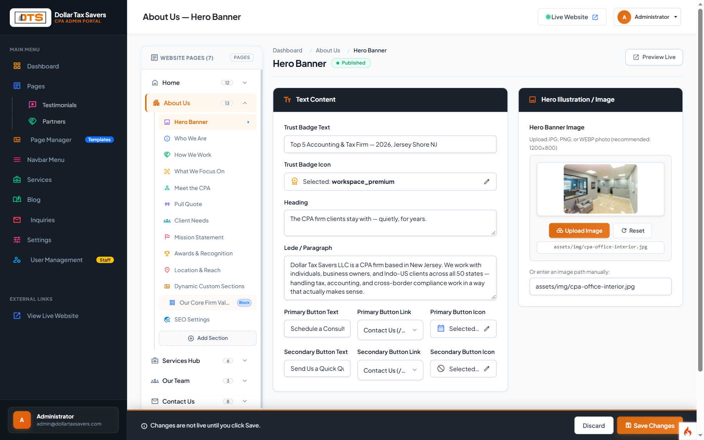
Task: Click the Trust Badge Text input field
Action: 390,144
